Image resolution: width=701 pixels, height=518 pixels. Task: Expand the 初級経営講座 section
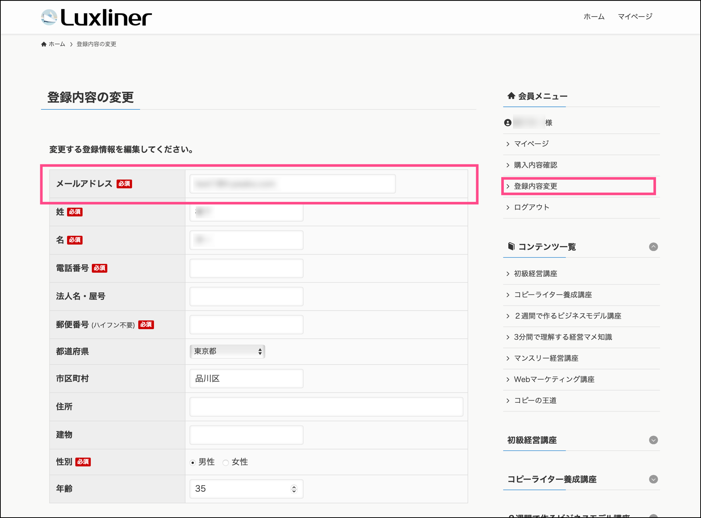coord(653,440)
